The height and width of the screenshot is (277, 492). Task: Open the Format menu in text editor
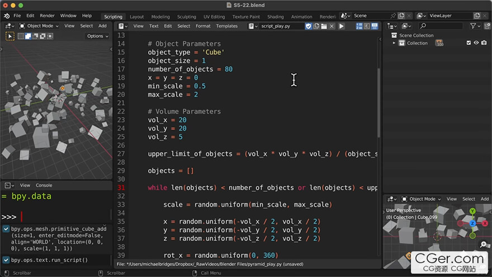click(x=203, y=26)
